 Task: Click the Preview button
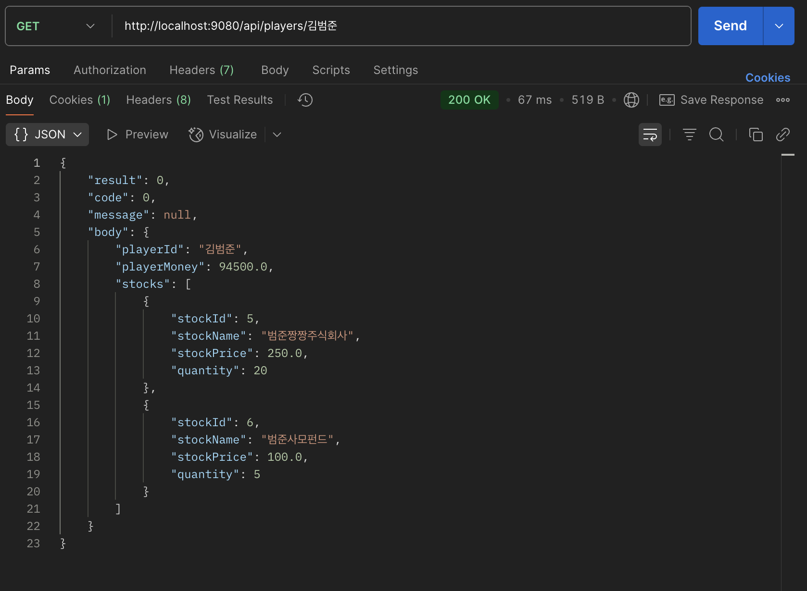[138, 135]
